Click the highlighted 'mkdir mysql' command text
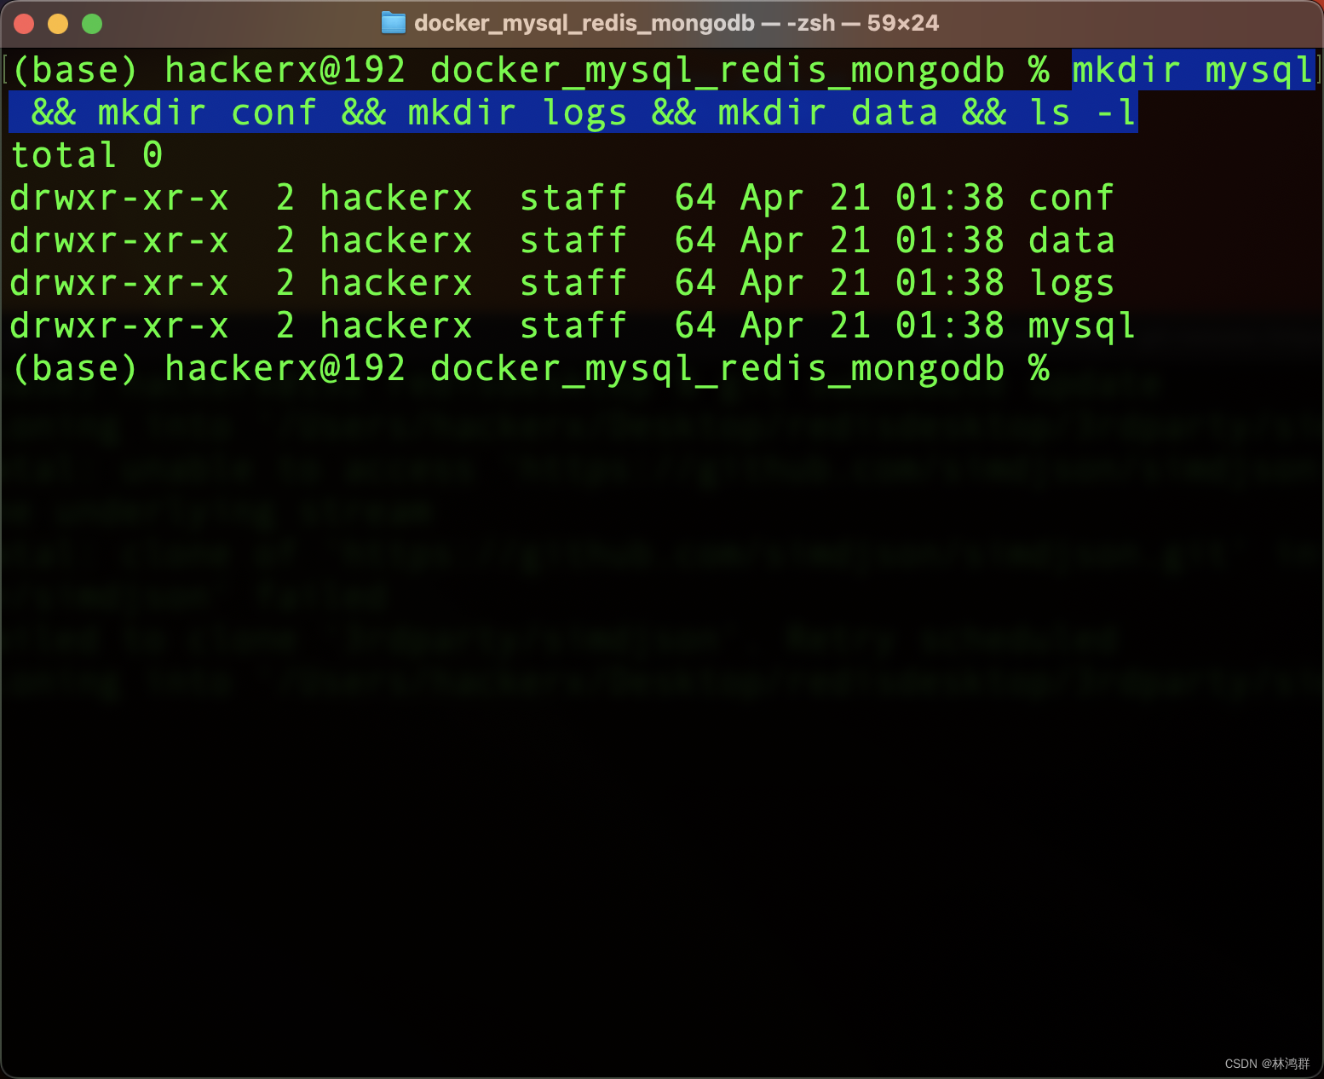 click(1193, 70)
